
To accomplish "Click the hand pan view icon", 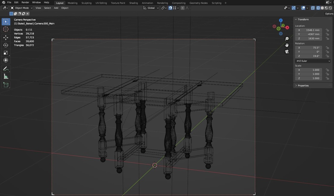I will [x=287, y=45].
